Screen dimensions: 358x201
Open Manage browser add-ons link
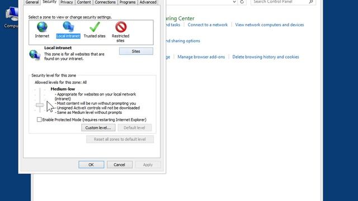click(201, 57)
